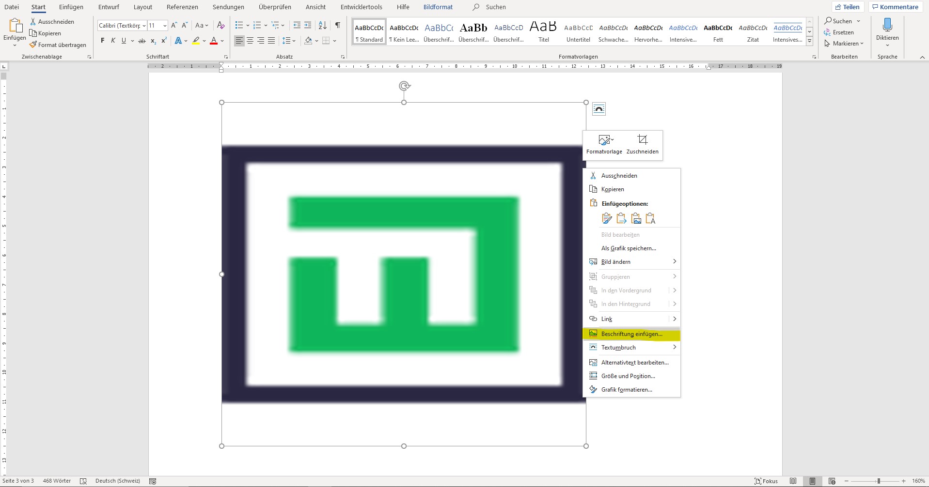Toggle italic formatting (K)
The image size is (929, 487).
tap(113, 41)
